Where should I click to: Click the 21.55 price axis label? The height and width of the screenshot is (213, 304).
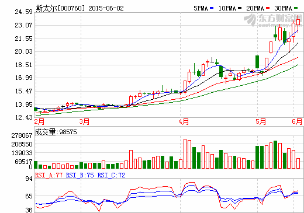tap(23, 39)
